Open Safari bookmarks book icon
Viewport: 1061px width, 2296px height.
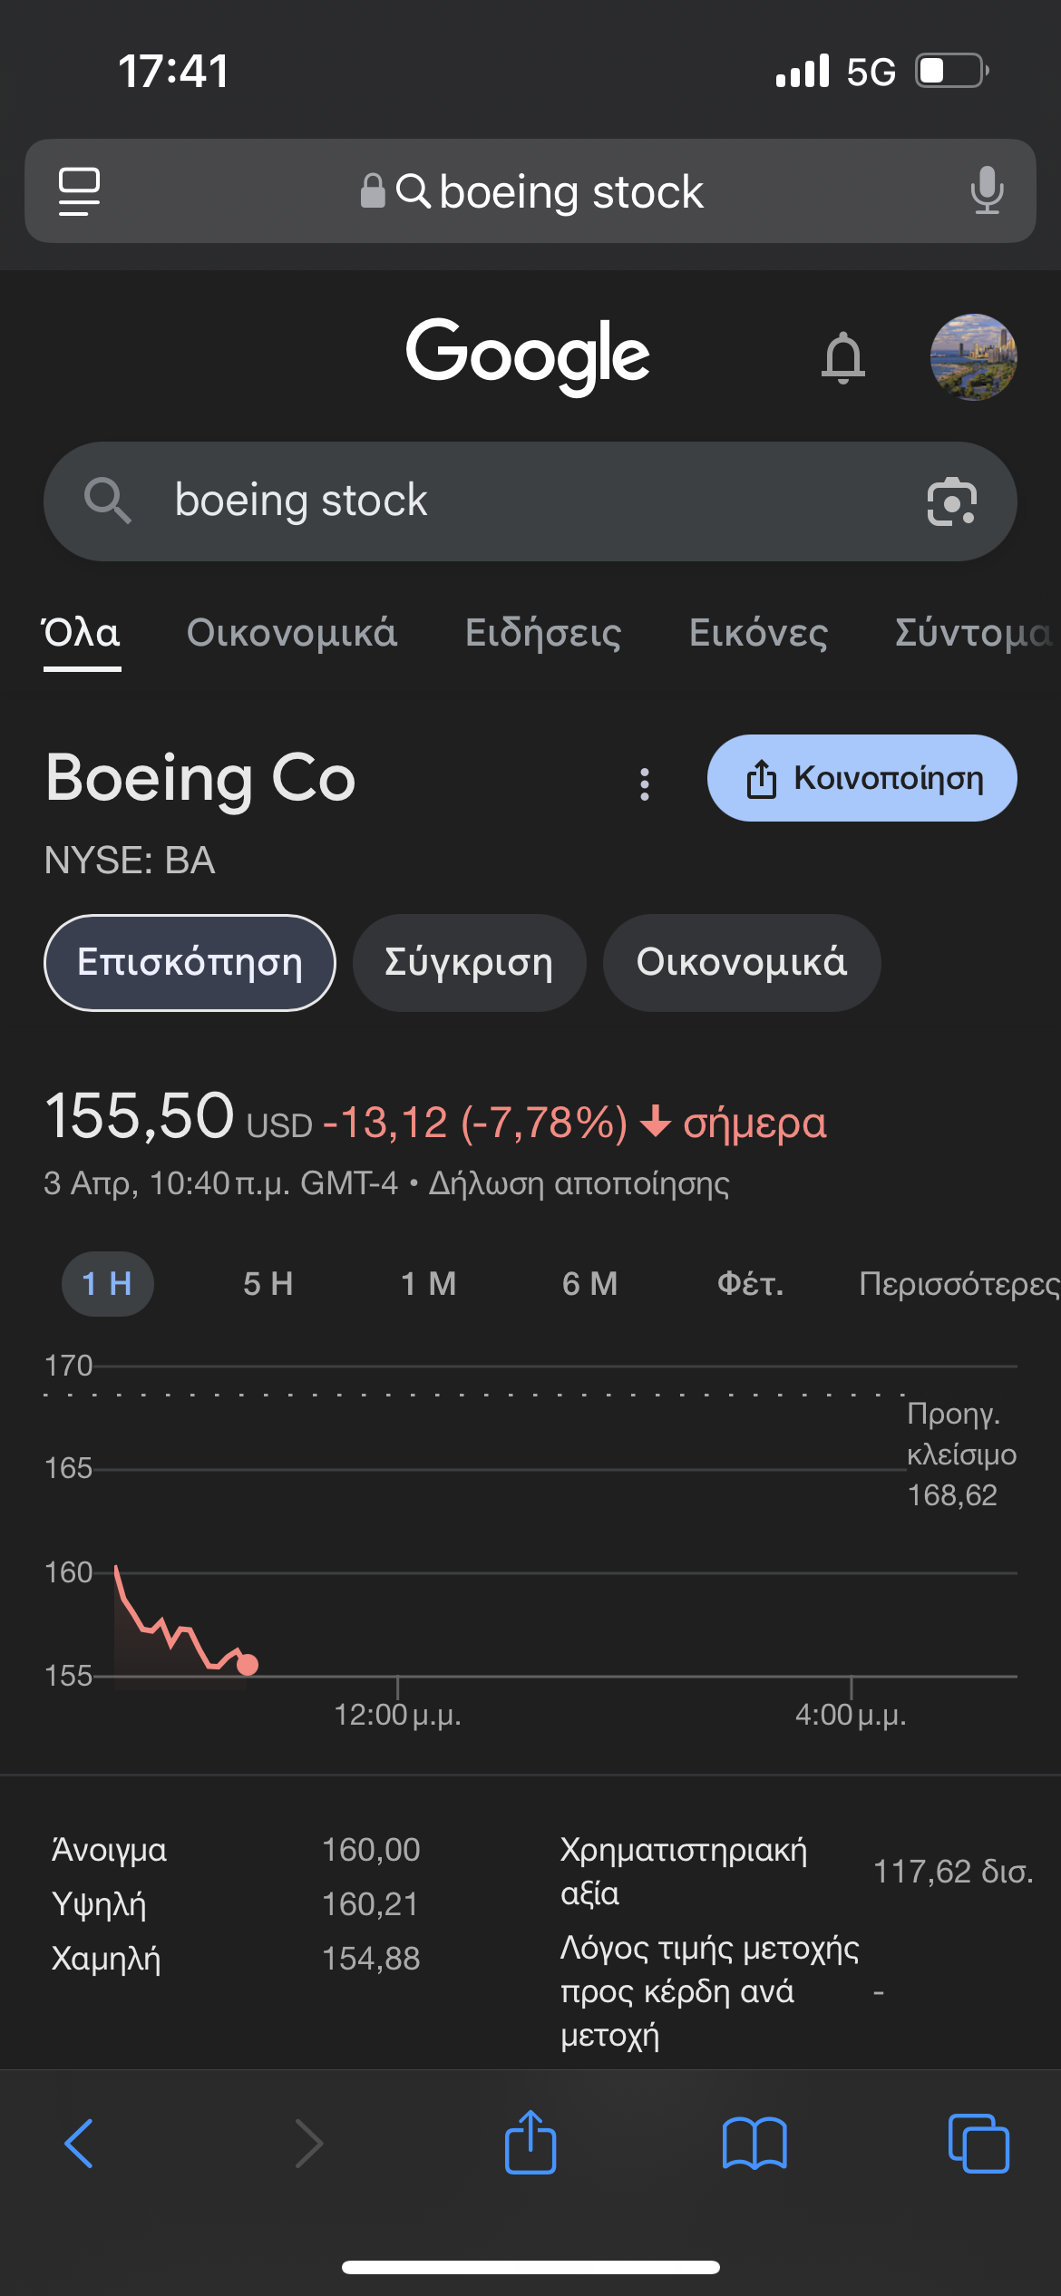point(754,2144)
